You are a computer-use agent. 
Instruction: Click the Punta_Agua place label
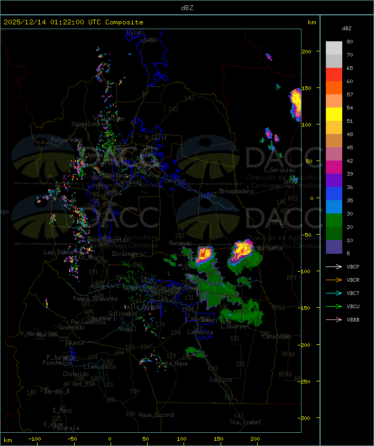click(x=171, y=363)
